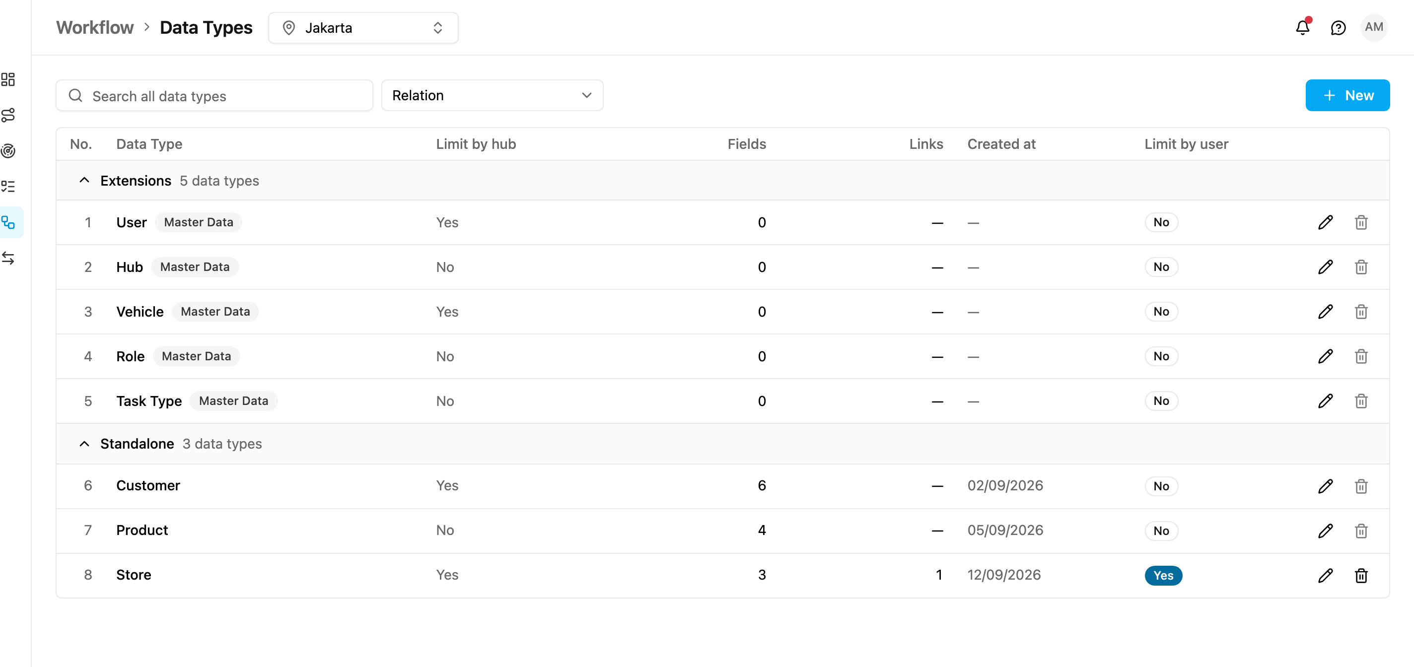Click Master Data tag on Vehicle row
Screen dimensions: 1414x667
coord(215,312)
